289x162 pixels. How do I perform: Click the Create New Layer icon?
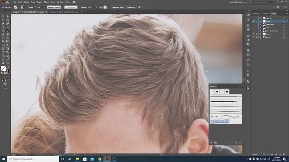tap(280, 154)
